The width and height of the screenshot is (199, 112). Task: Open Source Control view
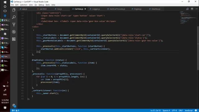[x=14, y=24]
